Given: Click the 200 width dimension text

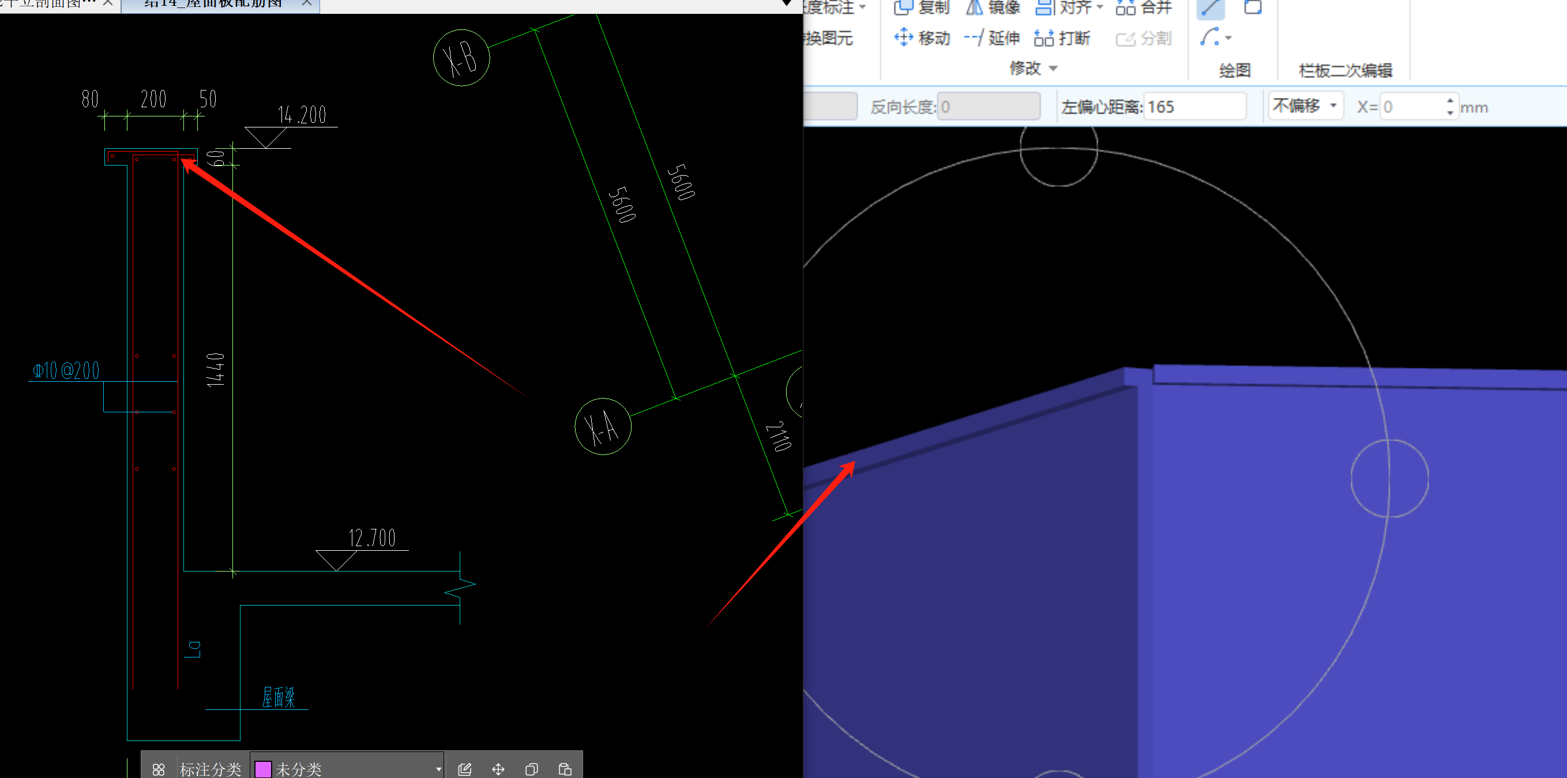Looking at the screenshot, I should point(153,99).
